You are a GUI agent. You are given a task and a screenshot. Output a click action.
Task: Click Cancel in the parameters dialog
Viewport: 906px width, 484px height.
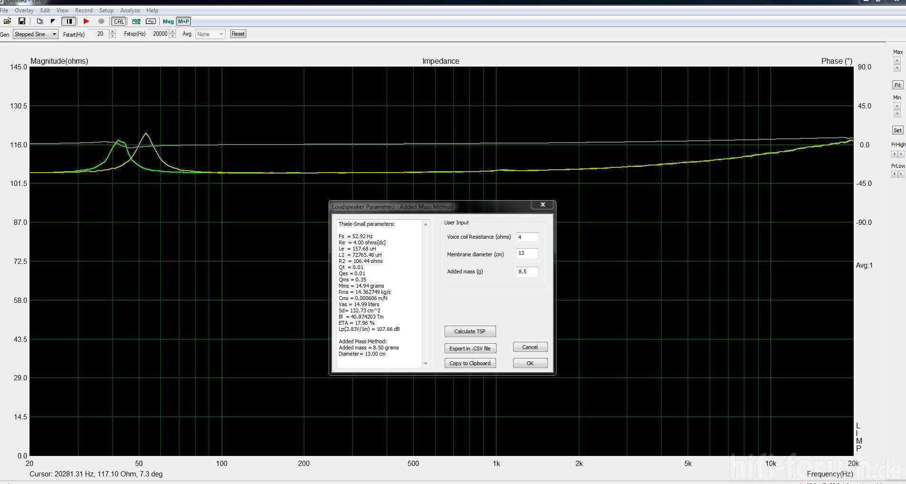point(530,347)
